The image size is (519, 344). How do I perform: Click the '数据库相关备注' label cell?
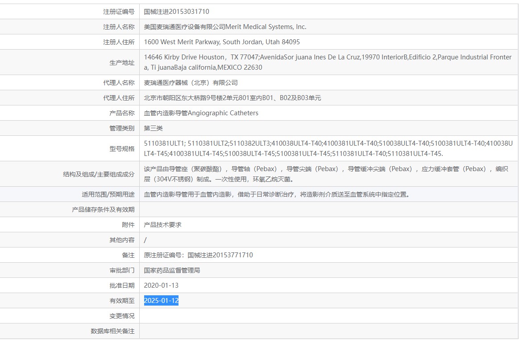coord(112,331)
